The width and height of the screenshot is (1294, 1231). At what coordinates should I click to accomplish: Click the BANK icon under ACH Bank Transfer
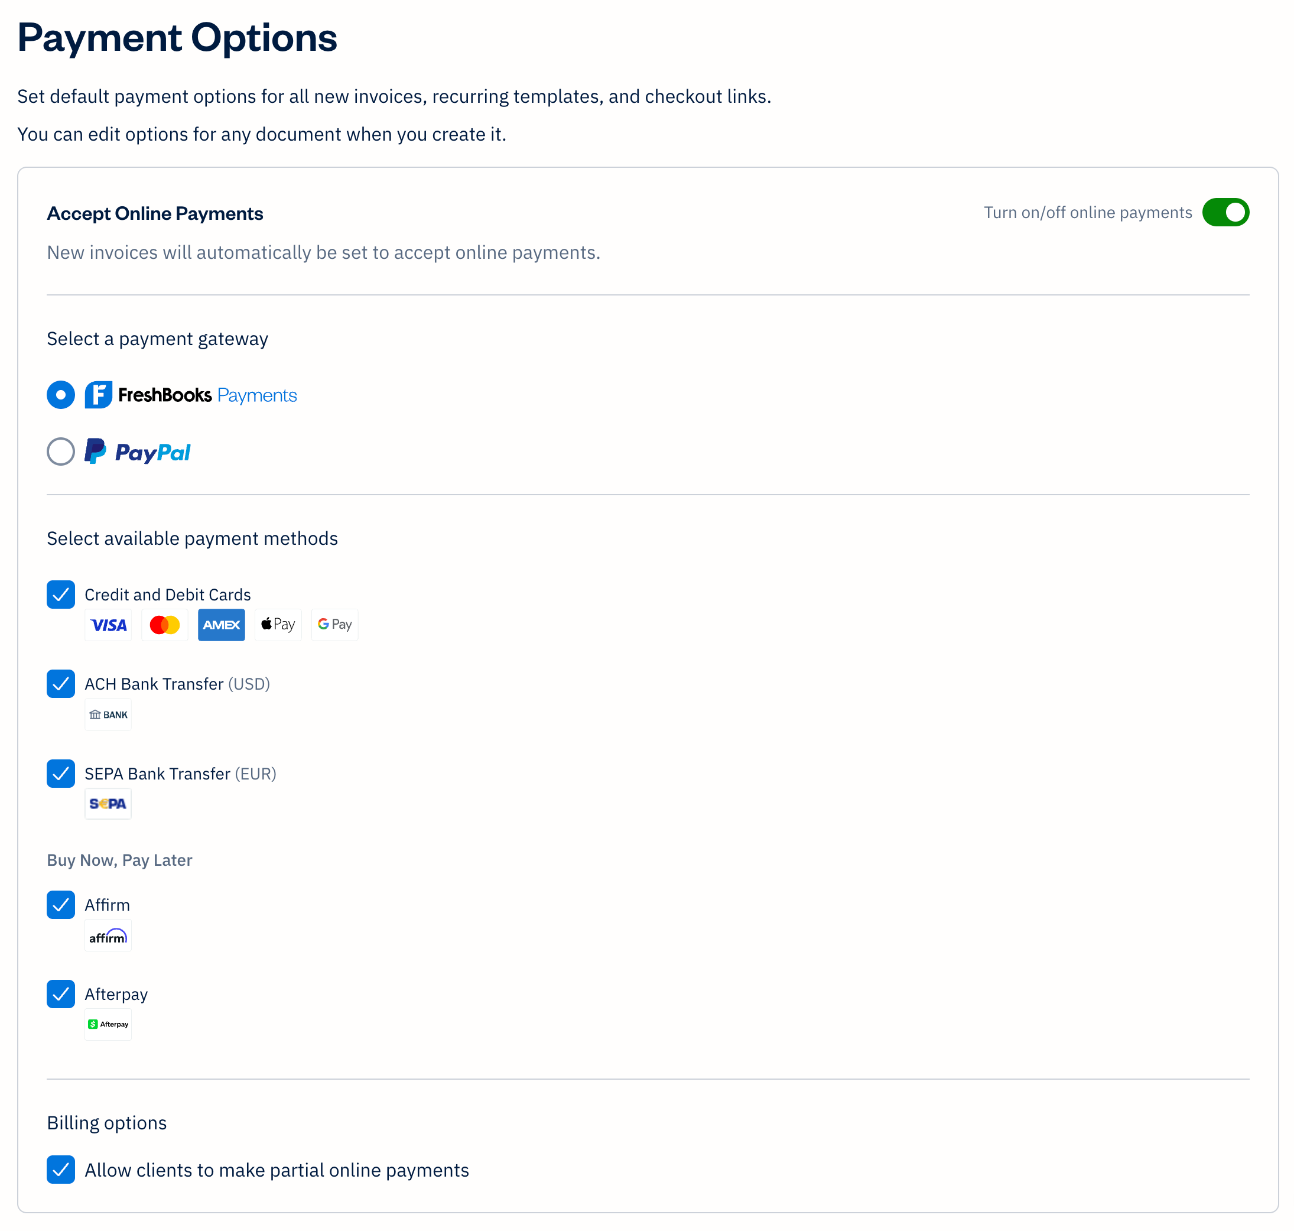tap(108, 714)
